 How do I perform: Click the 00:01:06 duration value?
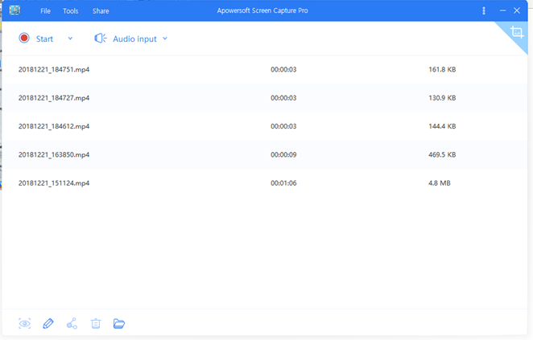tap(283, 183)
